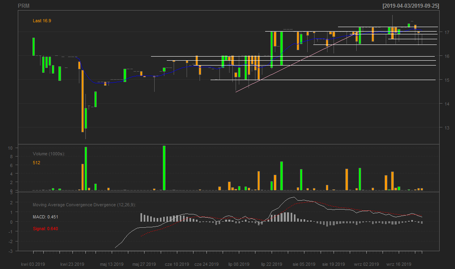Click the MACD axis label -2

point(11,241)
